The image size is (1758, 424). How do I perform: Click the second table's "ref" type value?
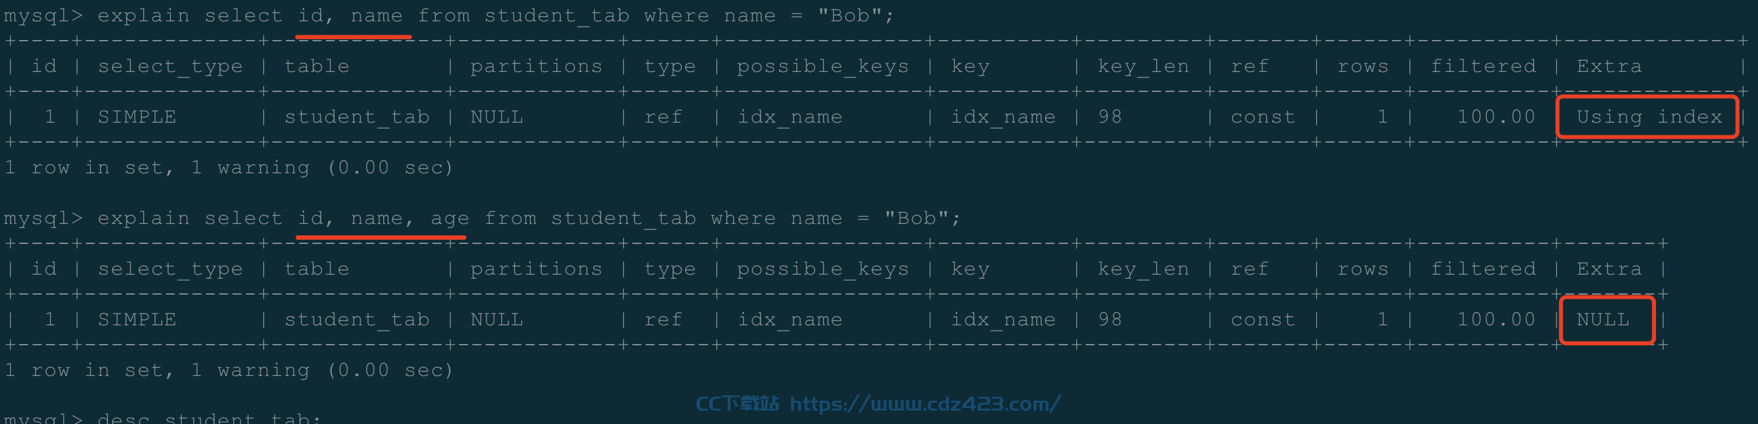point(662,319)
